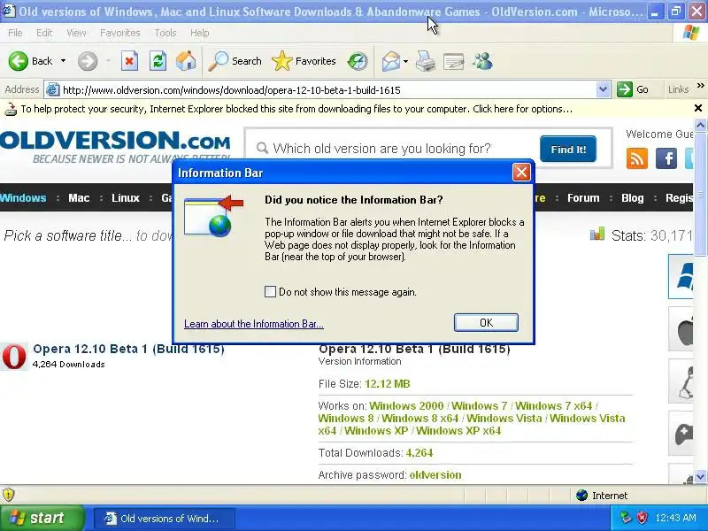This screenshot has height=531, width=708.
Task: Open the File menu
Action: coord(15,33)
